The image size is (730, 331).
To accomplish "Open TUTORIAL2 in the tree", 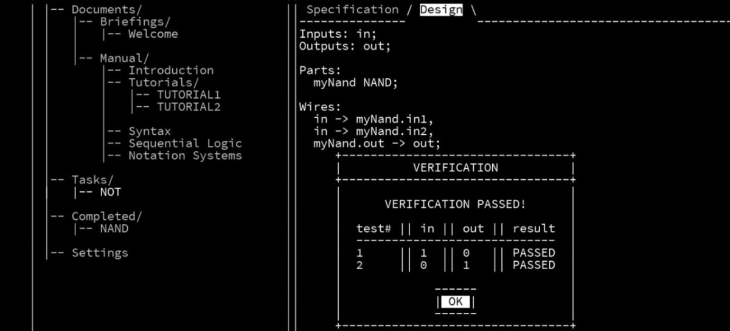I will pyautogui.click(x=189, y=107).
